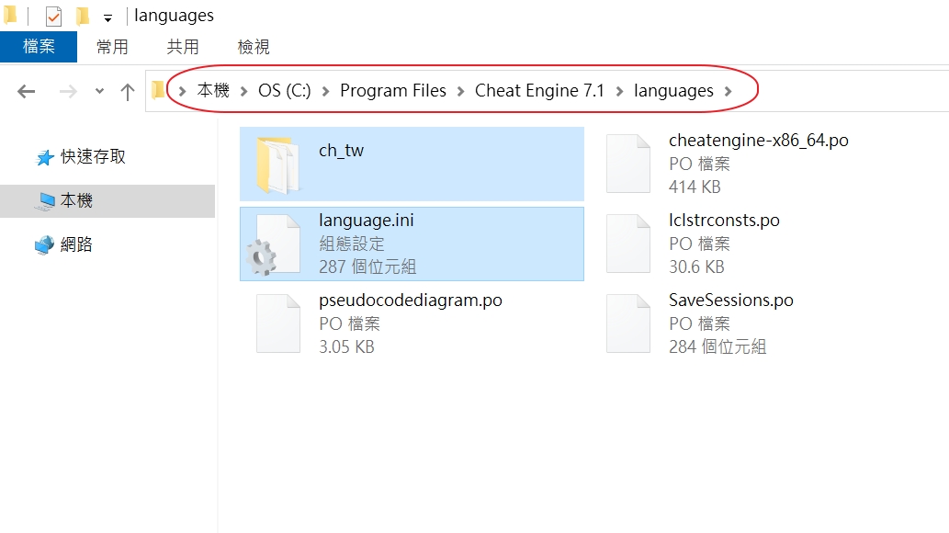Click the Forward navigation arrow
Viewport: 949px width, 533px height.
pyautogui.click(x=68, y=92)
